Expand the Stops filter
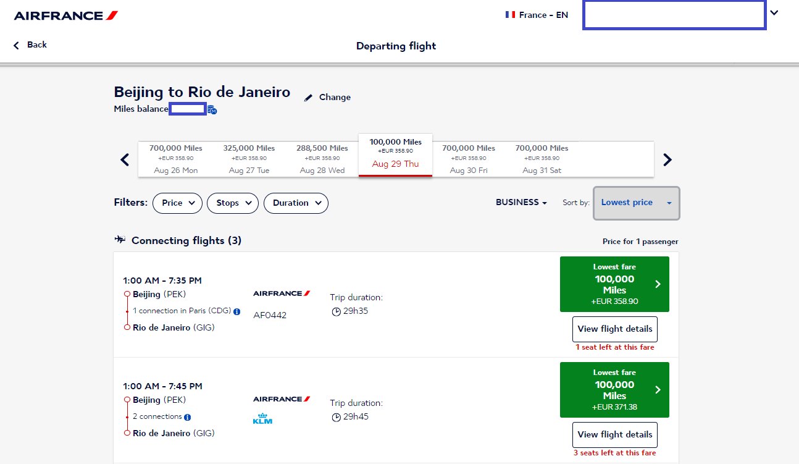This screenshot has height=464, width=799. (233, 203)
